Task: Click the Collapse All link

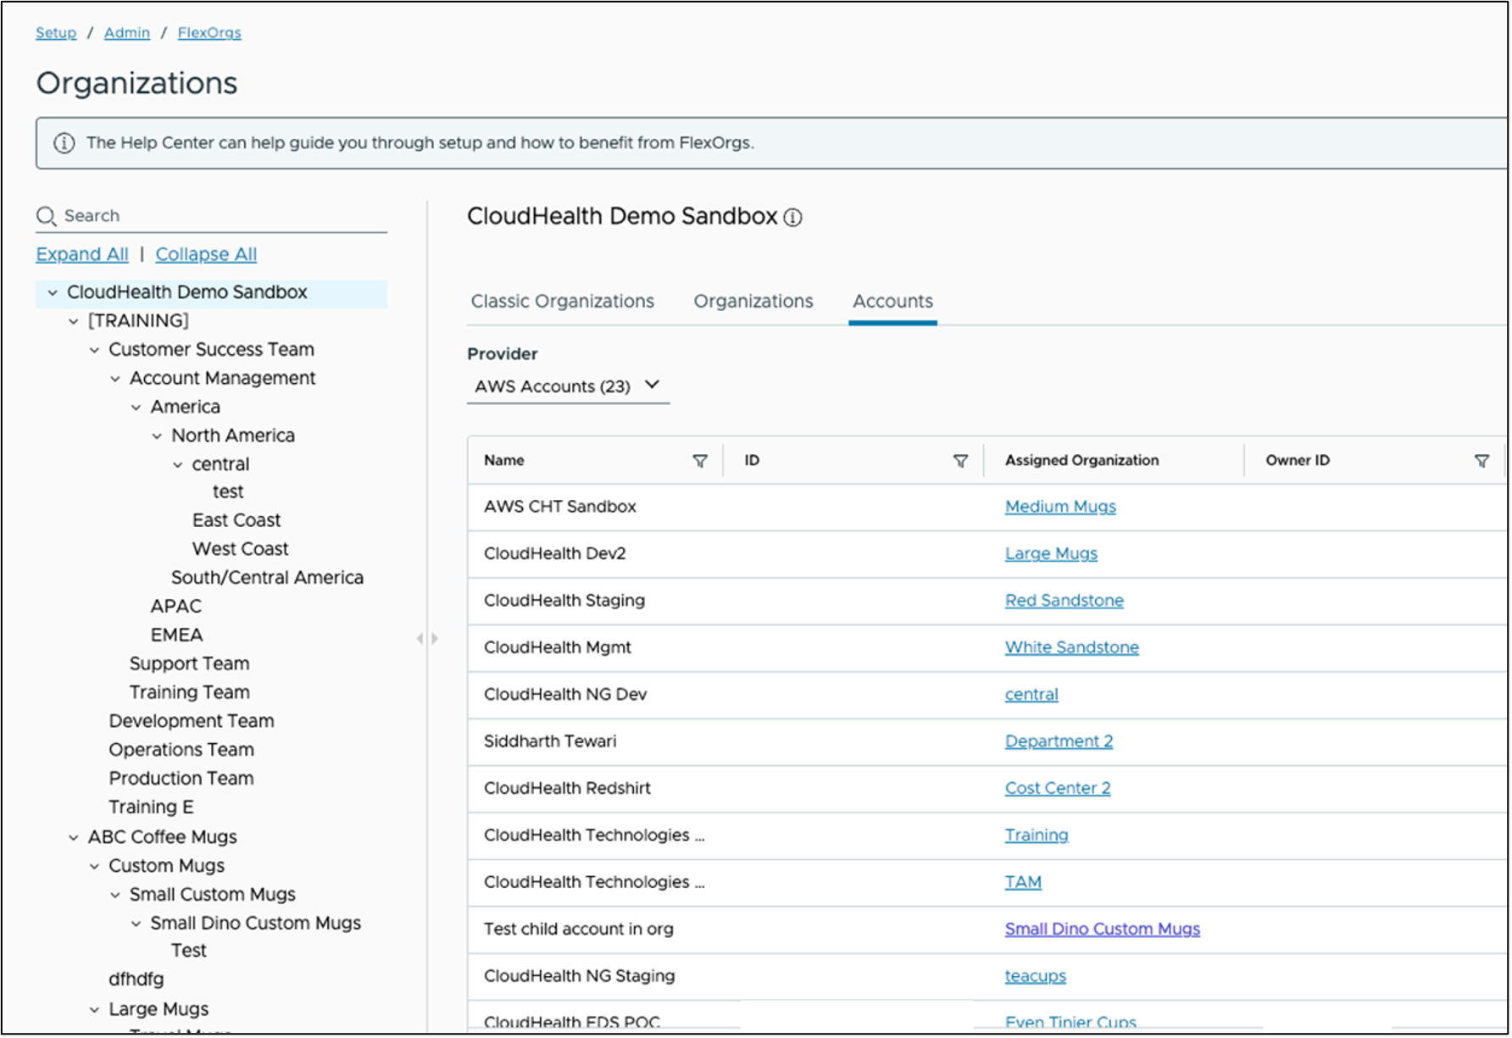Action: pos(206,255)
